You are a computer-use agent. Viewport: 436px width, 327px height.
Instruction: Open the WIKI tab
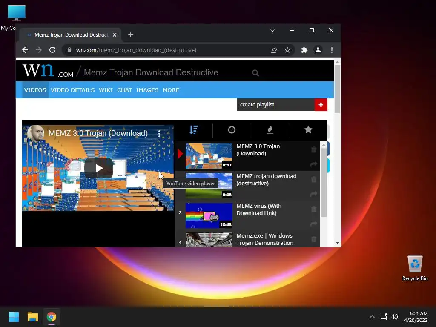[x=106, y=90]
